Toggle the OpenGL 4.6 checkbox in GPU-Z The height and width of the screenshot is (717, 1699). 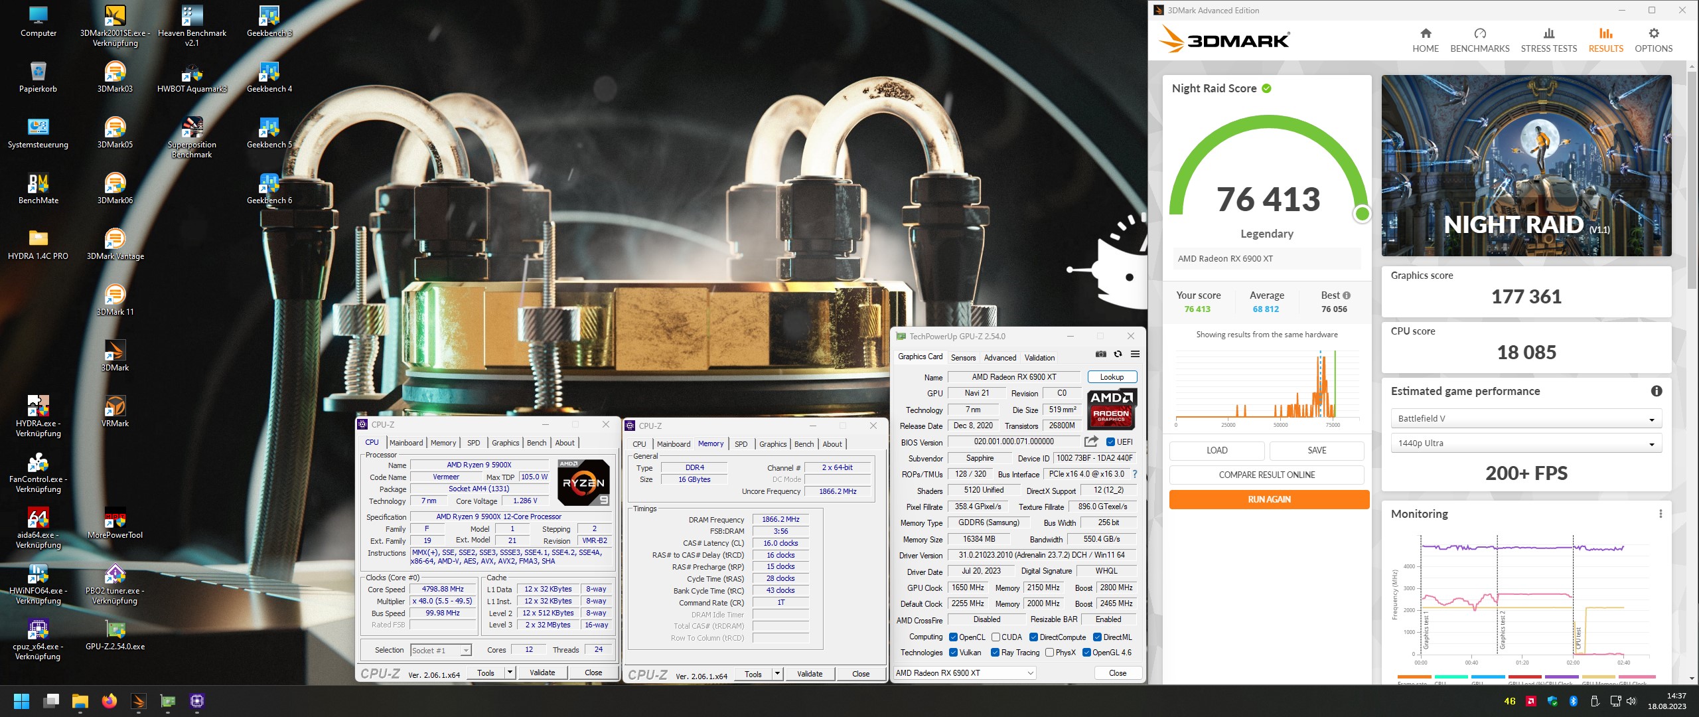[1086, 653]
